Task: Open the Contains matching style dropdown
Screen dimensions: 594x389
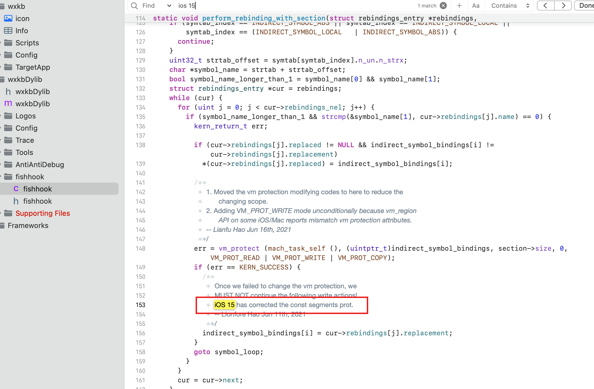Action: (509, 6)
